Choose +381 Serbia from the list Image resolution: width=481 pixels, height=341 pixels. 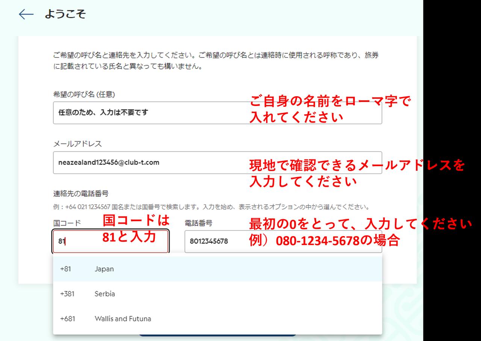(218, 294)
